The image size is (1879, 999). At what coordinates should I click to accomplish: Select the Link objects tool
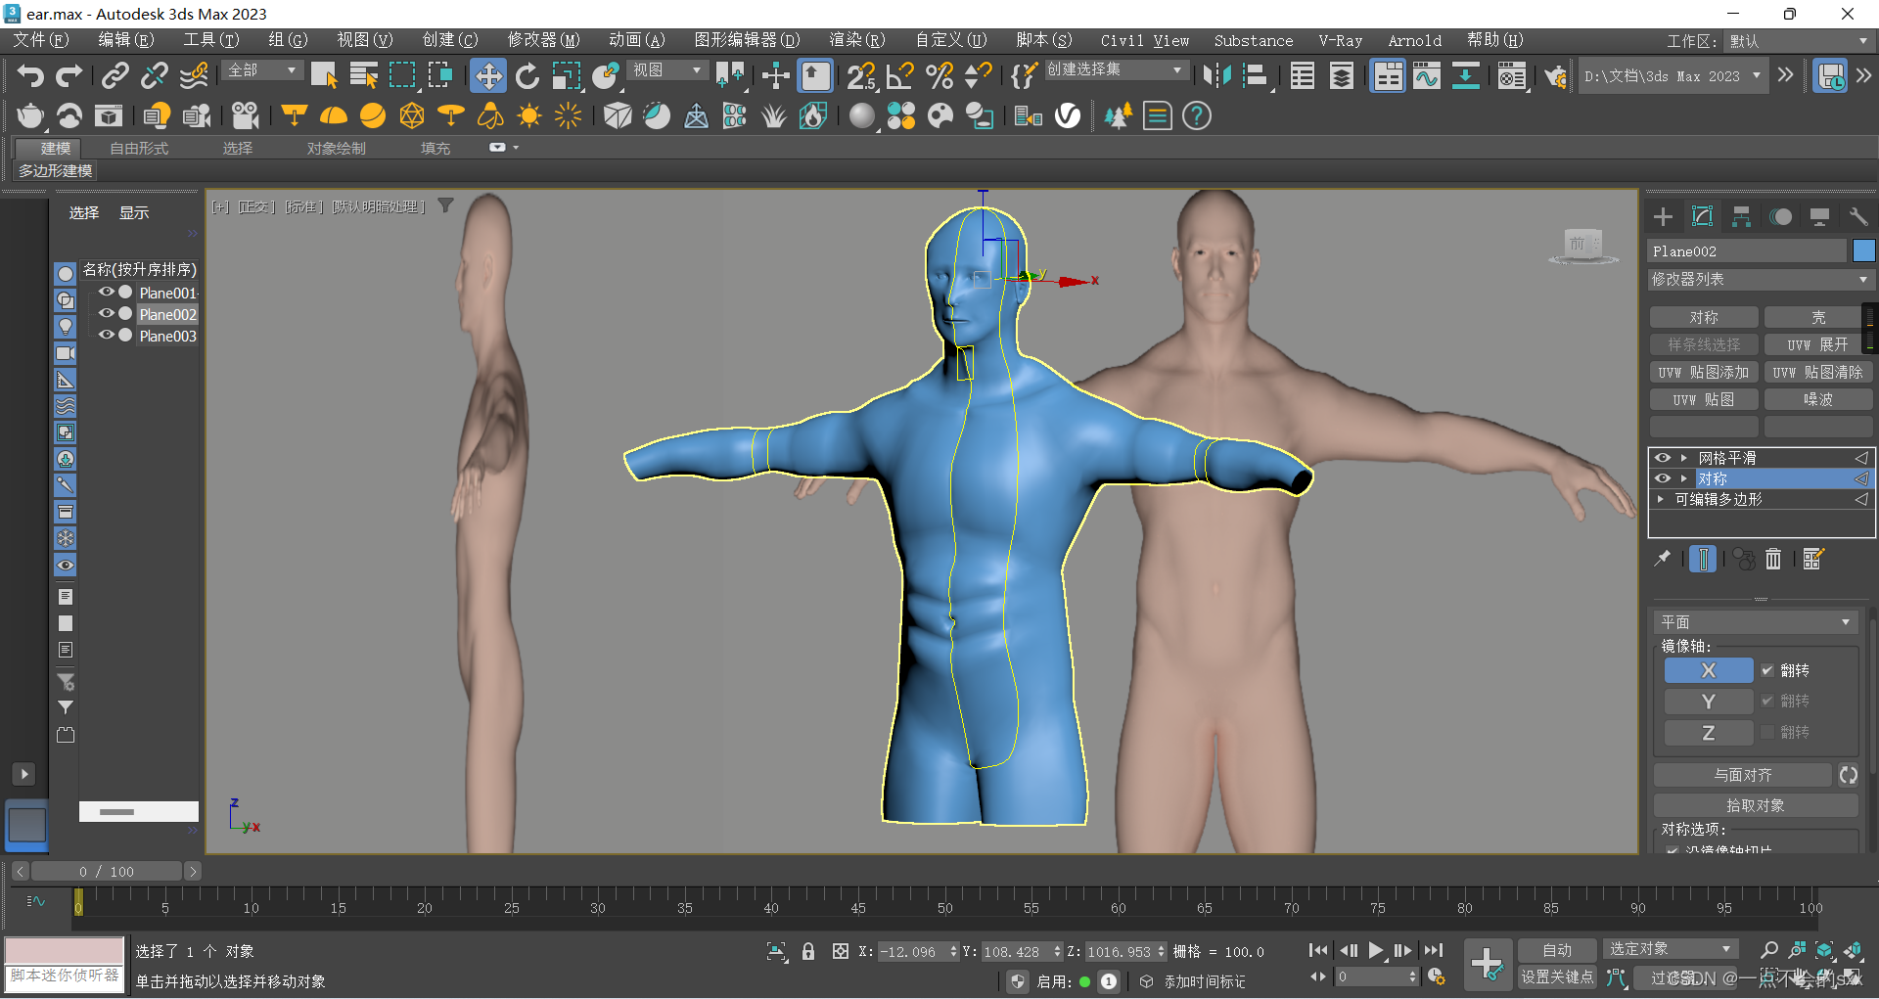pyautogui.click(x=115, y=75)
